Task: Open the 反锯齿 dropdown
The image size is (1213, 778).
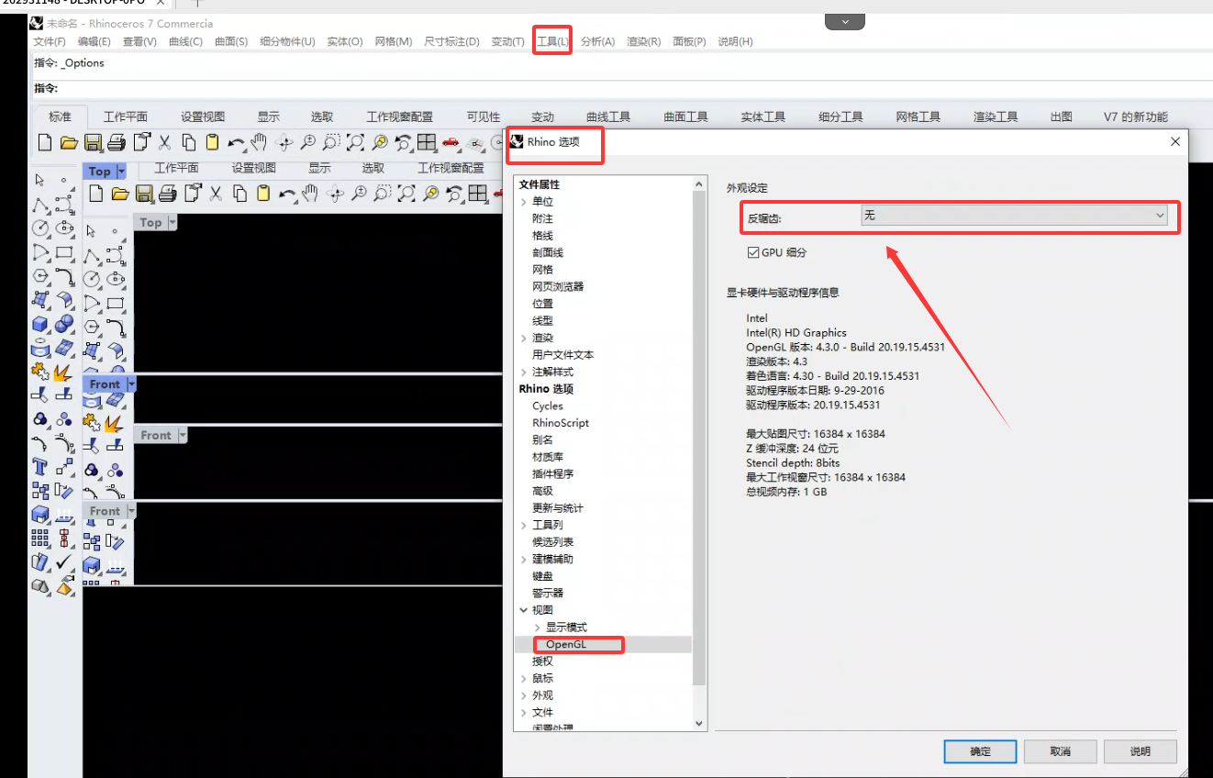Action: tap(1014, 216)
